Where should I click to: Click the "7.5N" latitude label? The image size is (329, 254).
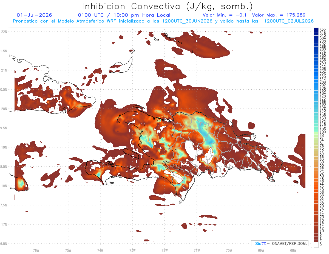click(4, 205)
